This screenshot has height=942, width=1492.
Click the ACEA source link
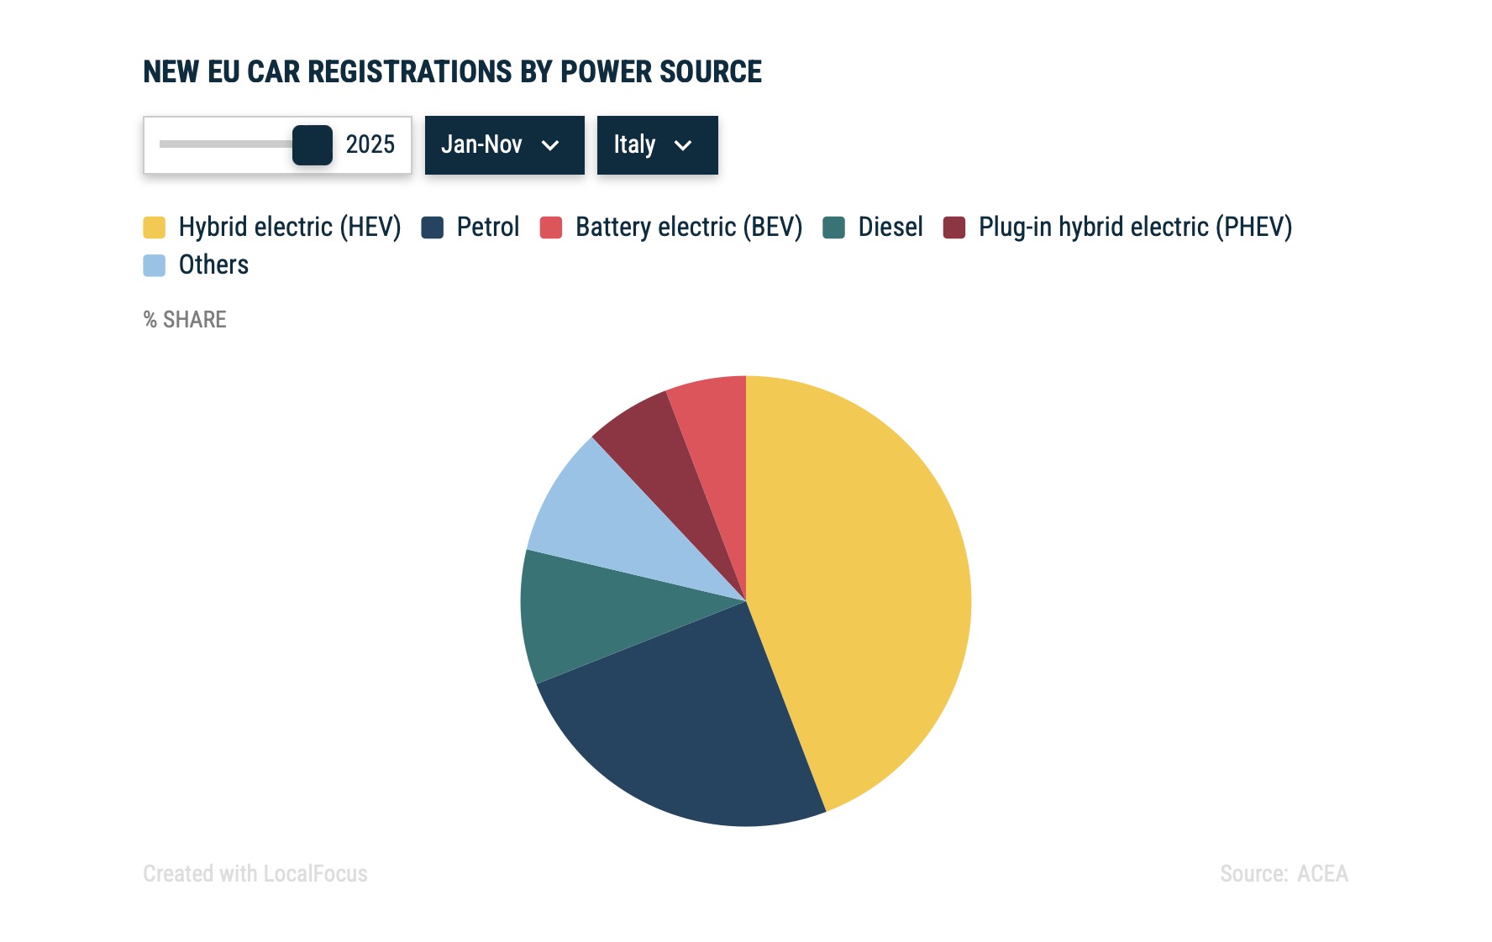[x=1321, y=874]
